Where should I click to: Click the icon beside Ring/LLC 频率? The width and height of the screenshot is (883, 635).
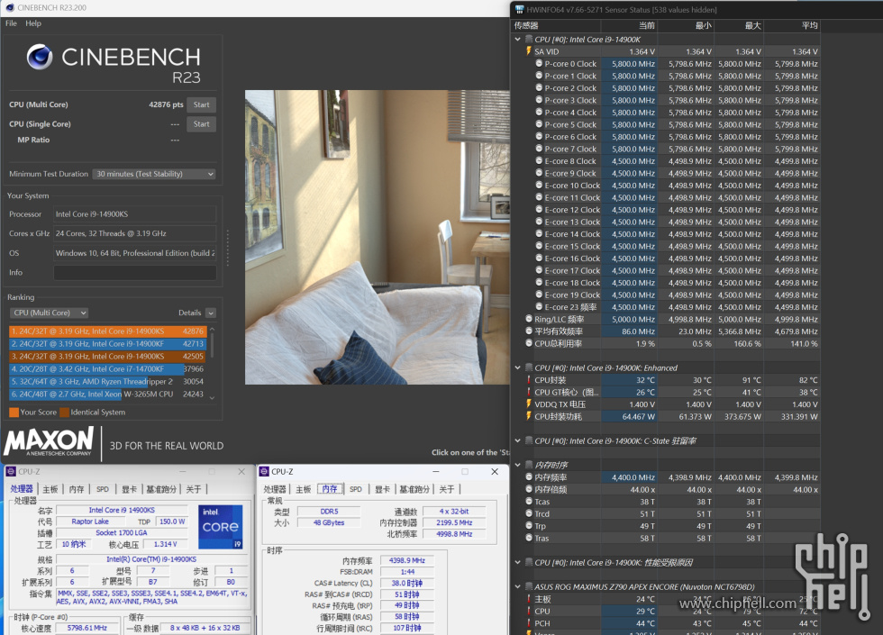point(529,319)
